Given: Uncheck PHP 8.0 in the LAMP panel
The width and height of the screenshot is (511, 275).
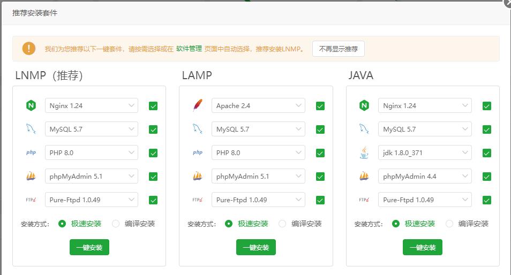Looking at the screenshot, I should 320,153.
